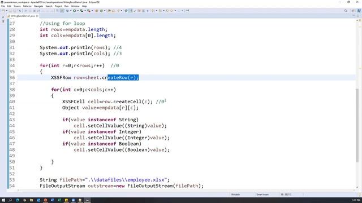This screenshot has height=203, width=362.
Task: Click the Pin Editor toolbar icon
Action: 187,11
